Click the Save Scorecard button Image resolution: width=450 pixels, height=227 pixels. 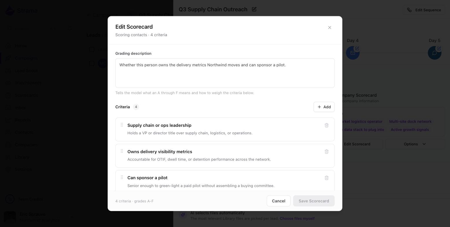click(x=314, y=201)
